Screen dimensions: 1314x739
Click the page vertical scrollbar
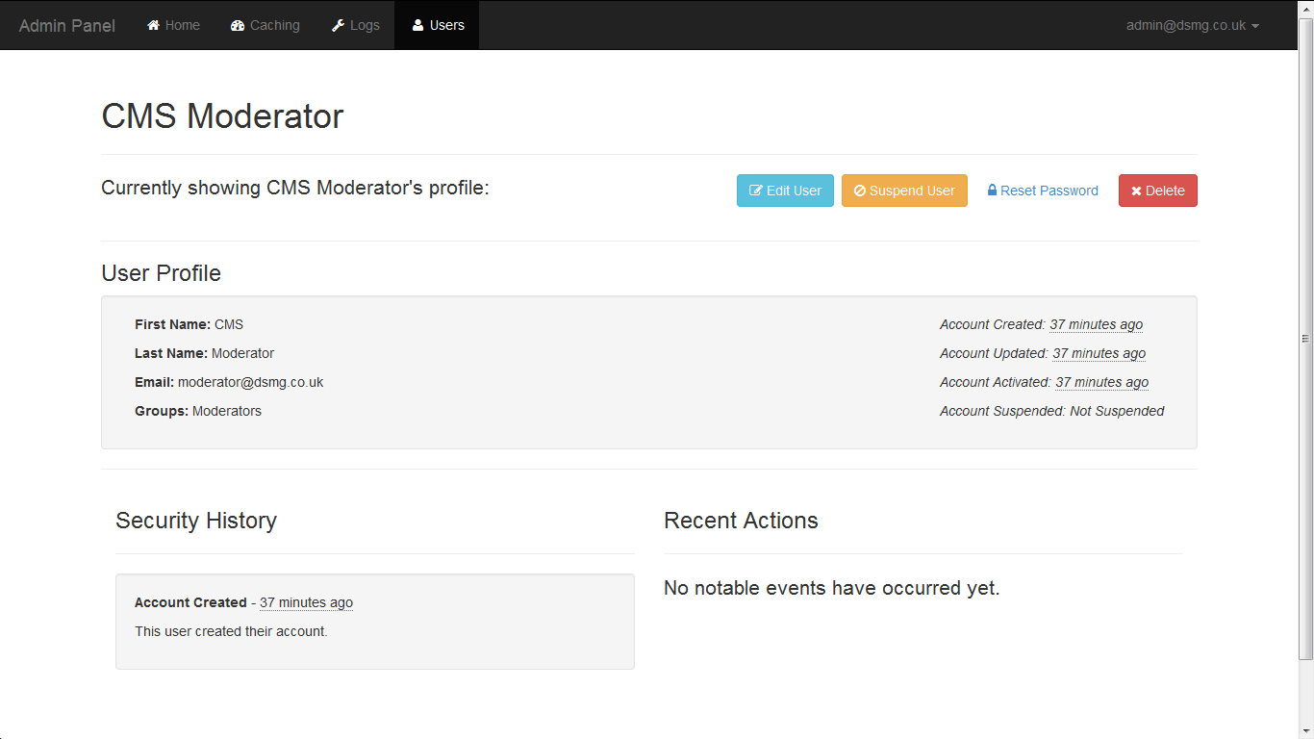(x=1305, y=339)
